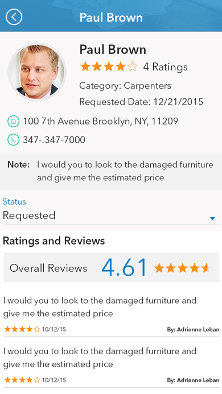Click the Ratings and Reviews heading
Image resolution: width=222 pixels, height=394 pixels.
coord(54,240)
